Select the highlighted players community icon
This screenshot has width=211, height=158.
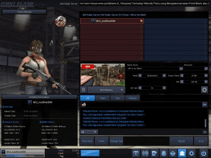(x=182, y=153)
